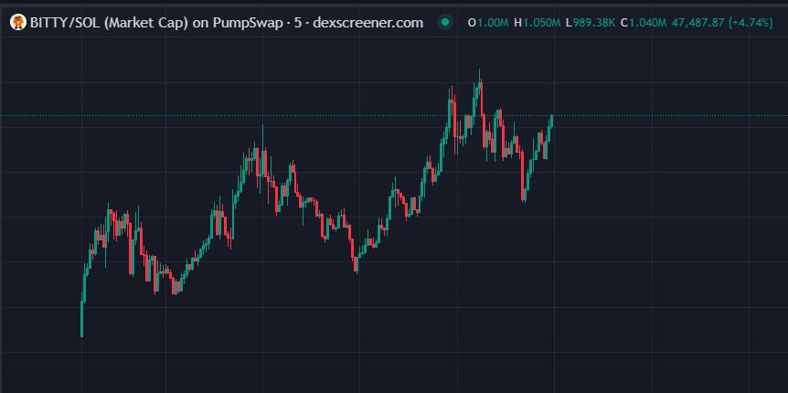
Task: Click the change value 47,487.87 (+4.74%)
Action: (721, 23)
